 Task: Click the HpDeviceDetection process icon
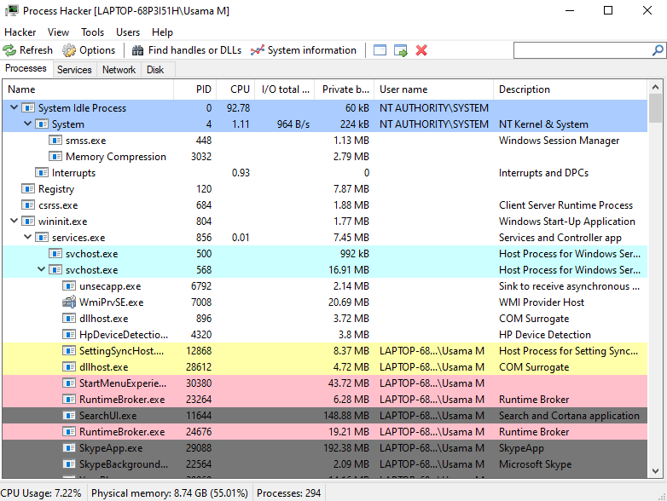69,334
